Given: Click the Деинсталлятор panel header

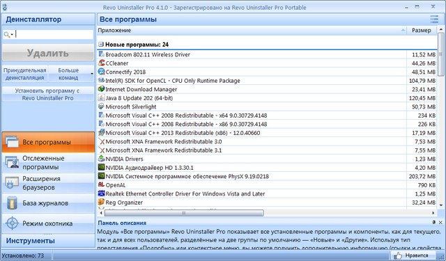Looking at the screenshot, I should tap(48, 19).
